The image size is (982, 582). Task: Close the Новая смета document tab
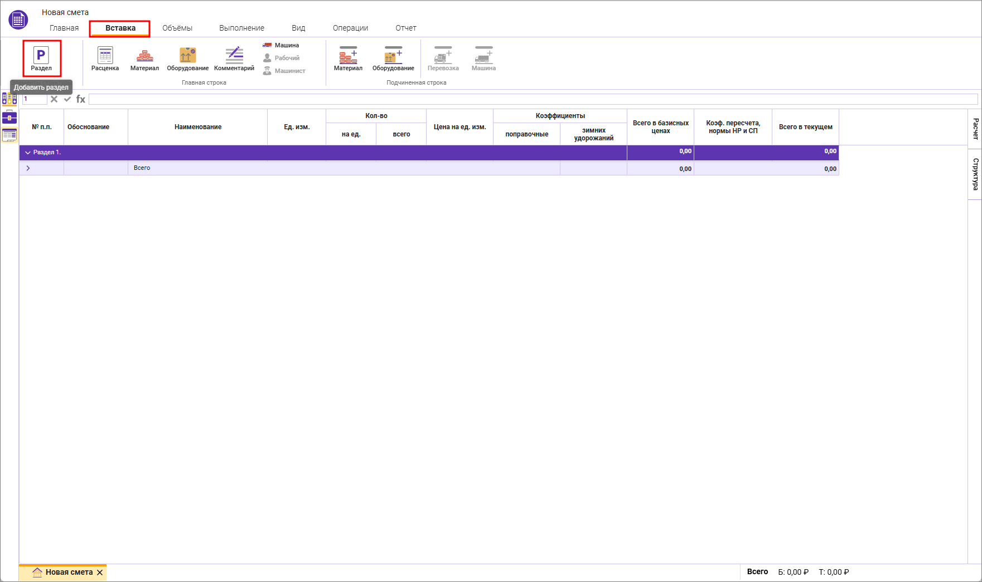pos(100,573)
